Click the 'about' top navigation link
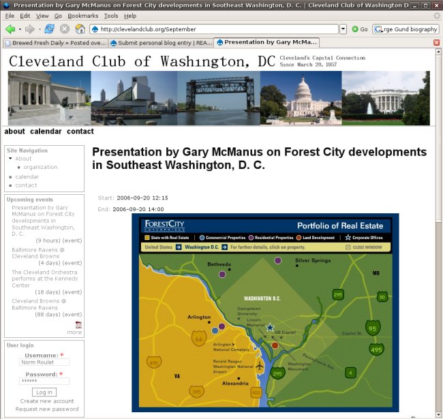 pos(14,131)
